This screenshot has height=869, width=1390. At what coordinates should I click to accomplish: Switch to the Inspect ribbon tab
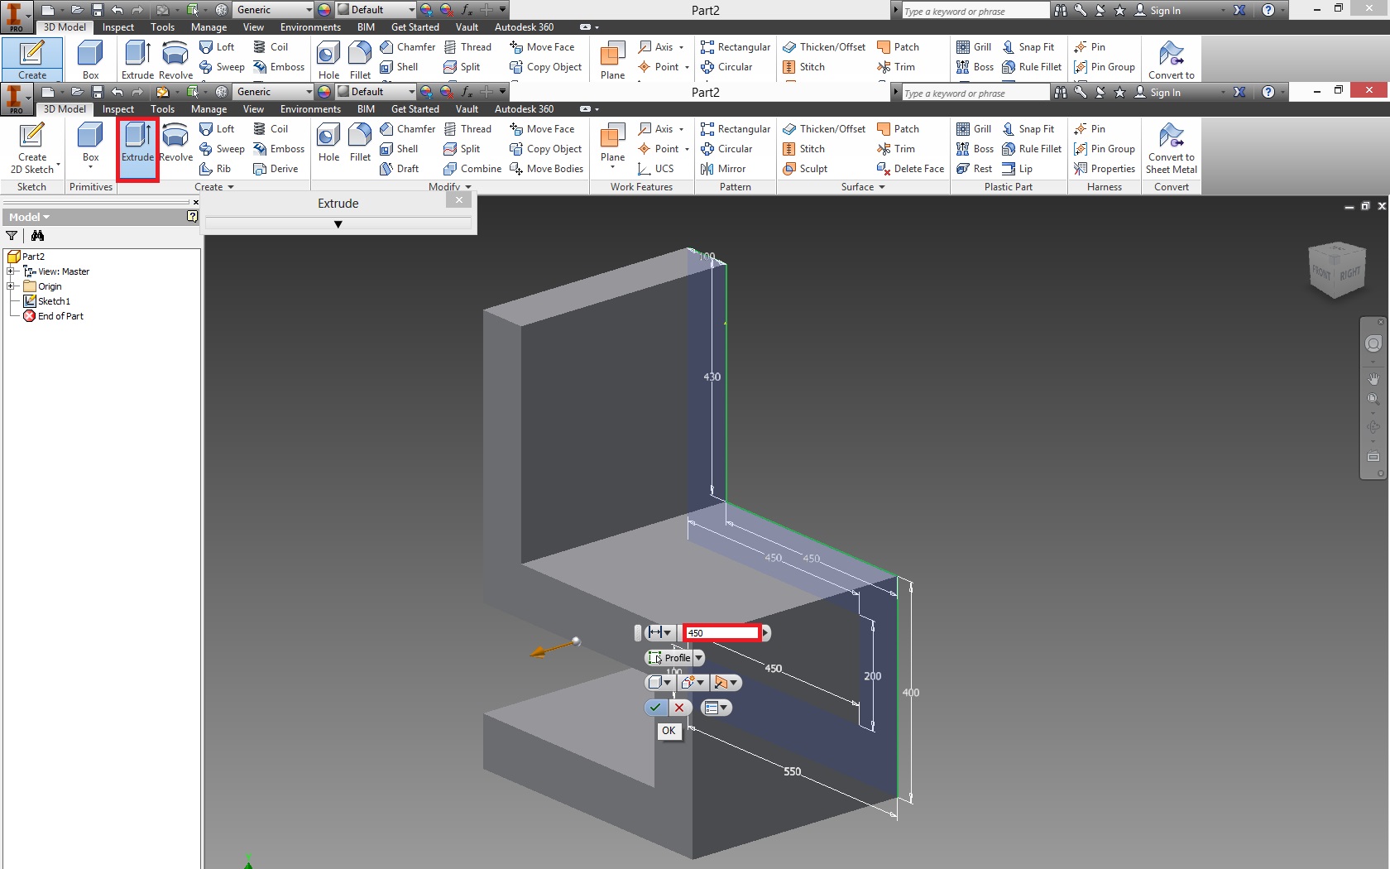coord(117,108)
